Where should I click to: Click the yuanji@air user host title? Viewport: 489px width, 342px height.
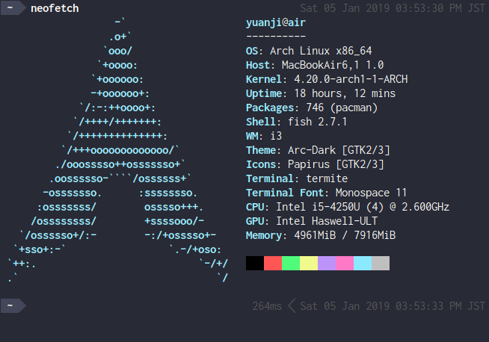tap(275, 22)
